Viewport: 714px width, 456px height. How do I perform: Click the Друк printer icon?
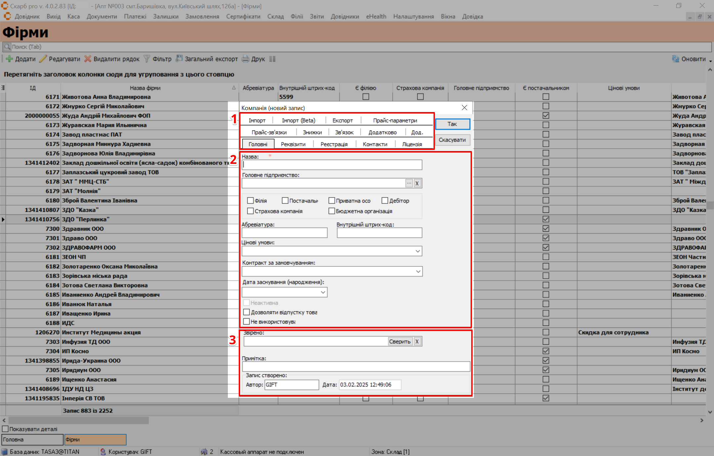245,59
